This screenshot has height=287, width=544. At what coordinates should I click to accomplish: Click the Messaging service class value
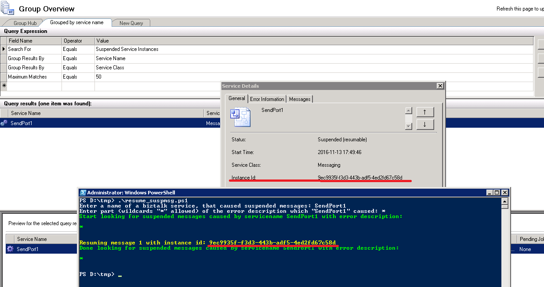329,165
